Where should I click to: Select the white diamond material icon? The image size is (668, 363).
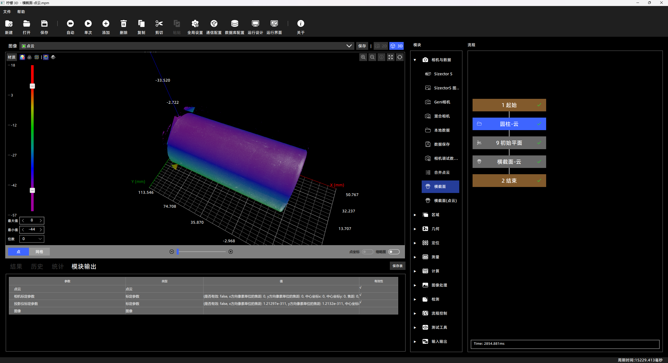click(53, 57)
